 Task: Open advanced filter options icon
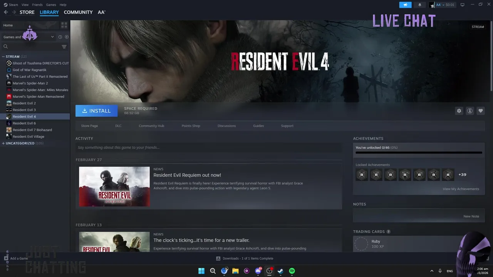coord(64,47)
